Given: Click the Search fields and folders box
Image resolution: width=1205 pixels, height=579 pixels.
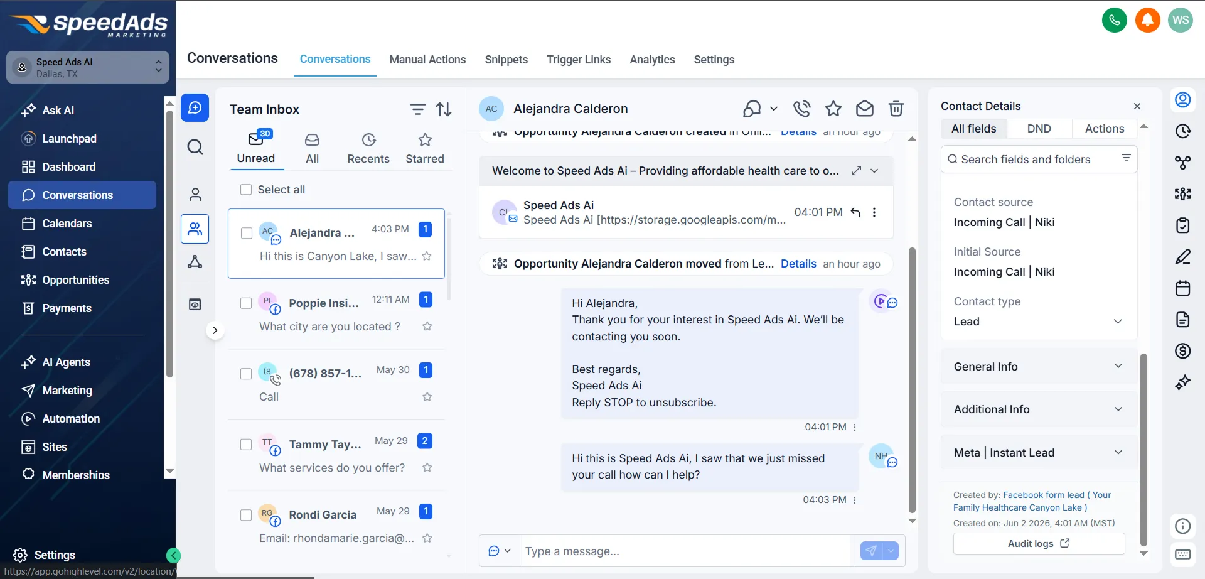Looking at the screenshot, I should tap(1039, 160).
